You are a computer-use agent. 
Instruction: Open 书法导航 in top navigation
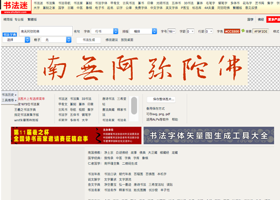pos(64,3)
